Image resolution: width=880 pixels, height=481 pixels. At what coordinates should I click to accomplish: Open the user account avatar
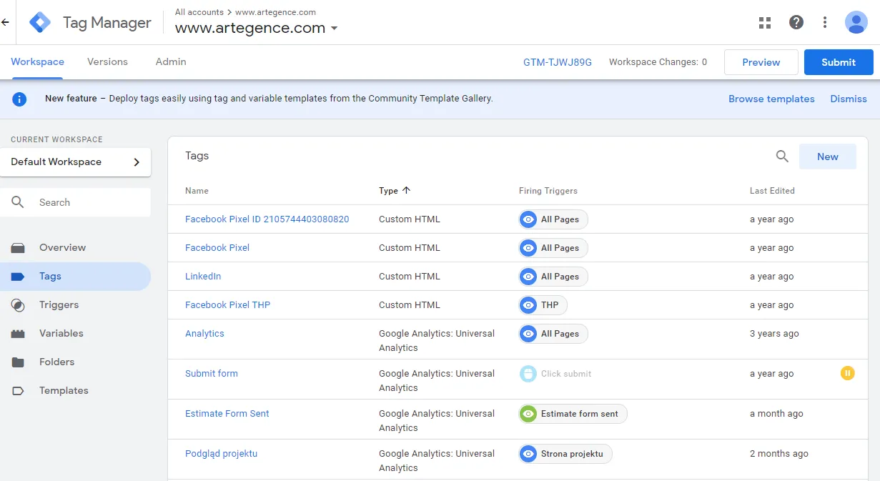856,22
